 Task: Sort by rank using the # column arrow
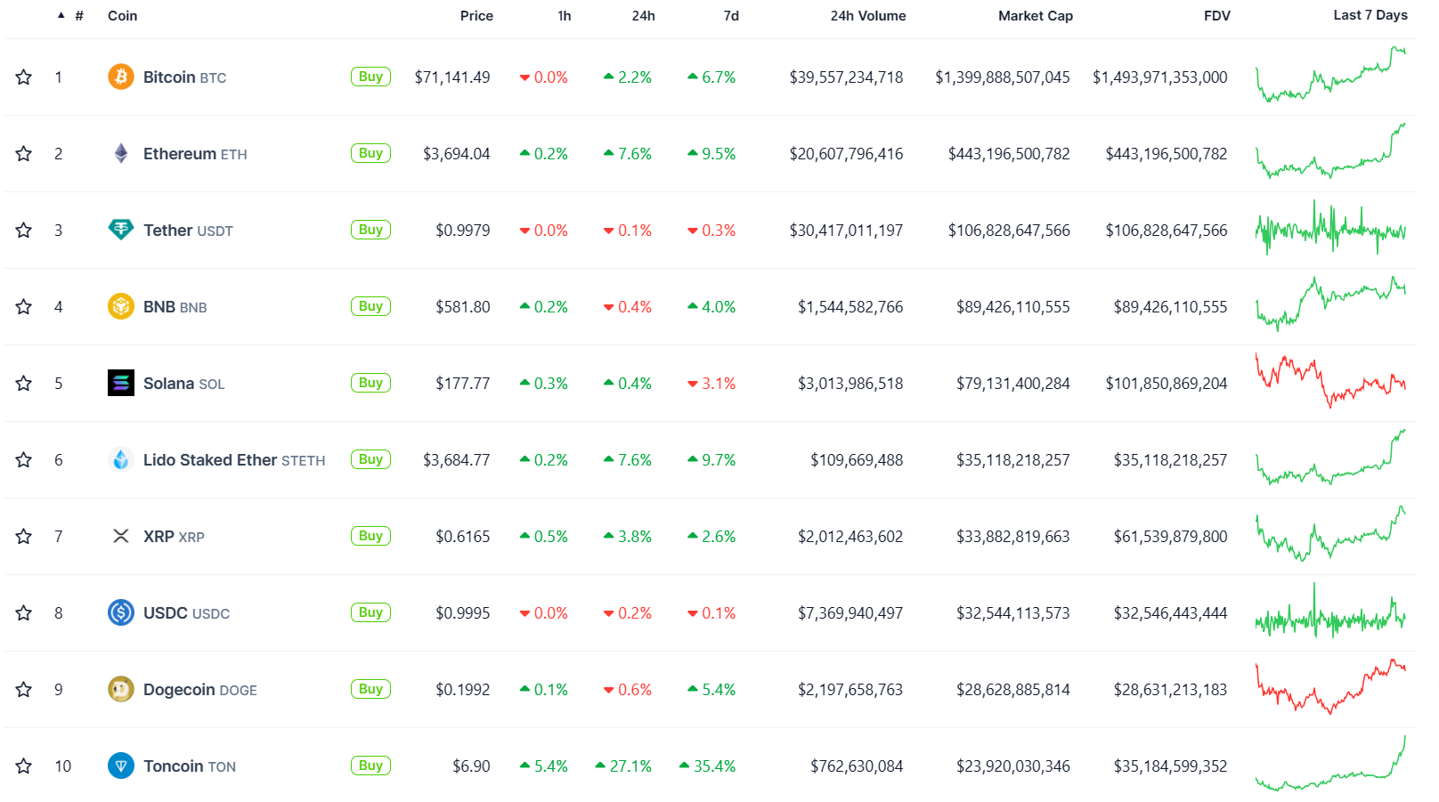tap(61, 15)
